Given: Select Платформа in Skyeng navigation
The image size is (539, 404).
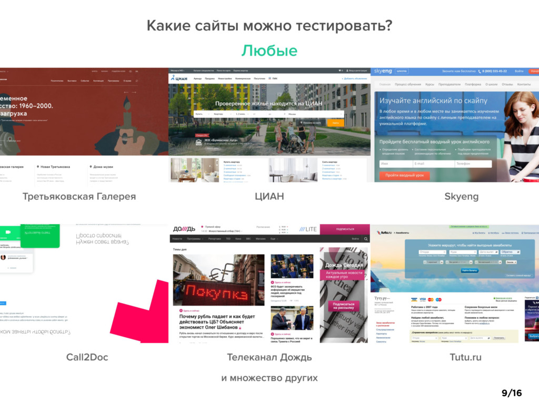Looking at the screenshot, I should (x=473, y=85).
